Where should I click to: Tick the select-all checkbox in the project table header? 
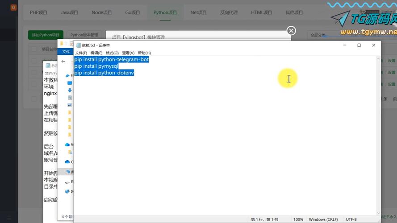coord(33,49)
